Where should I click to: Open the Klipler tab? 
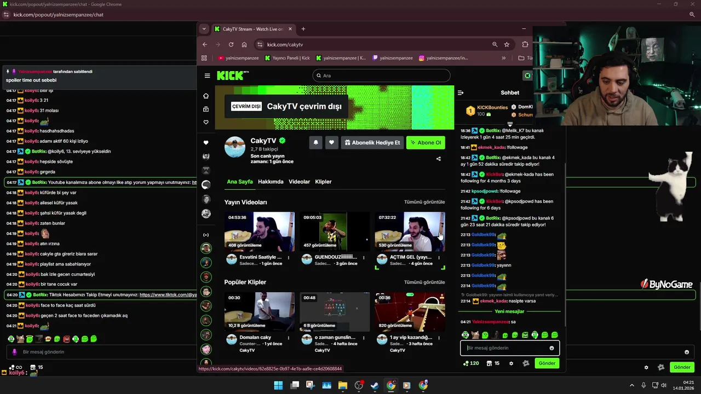pyautogui.click(x=323, y=182)
